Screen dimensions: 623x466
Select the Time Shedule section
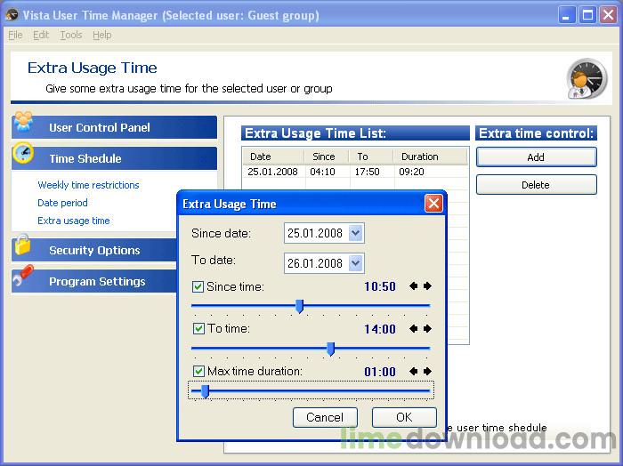[115, 158]
